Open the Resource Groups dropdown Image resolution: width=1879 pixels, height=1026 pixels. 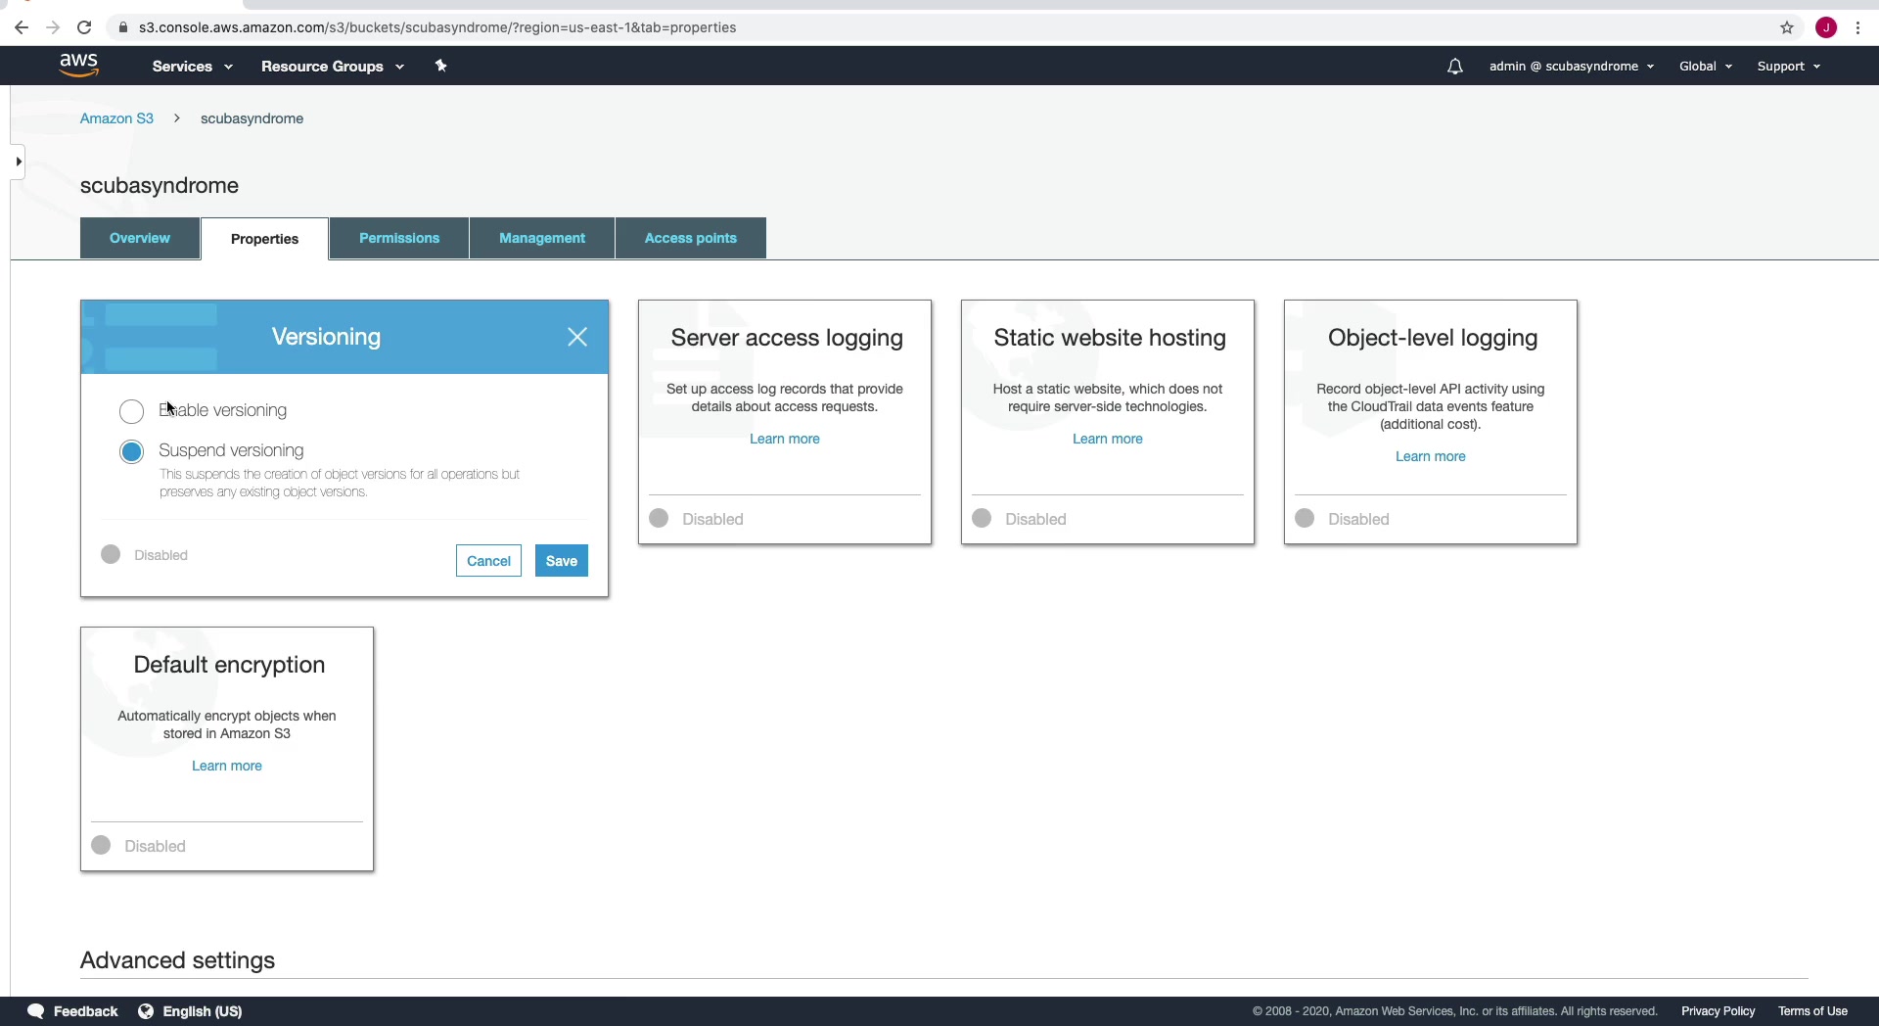[x=333, y=67]
